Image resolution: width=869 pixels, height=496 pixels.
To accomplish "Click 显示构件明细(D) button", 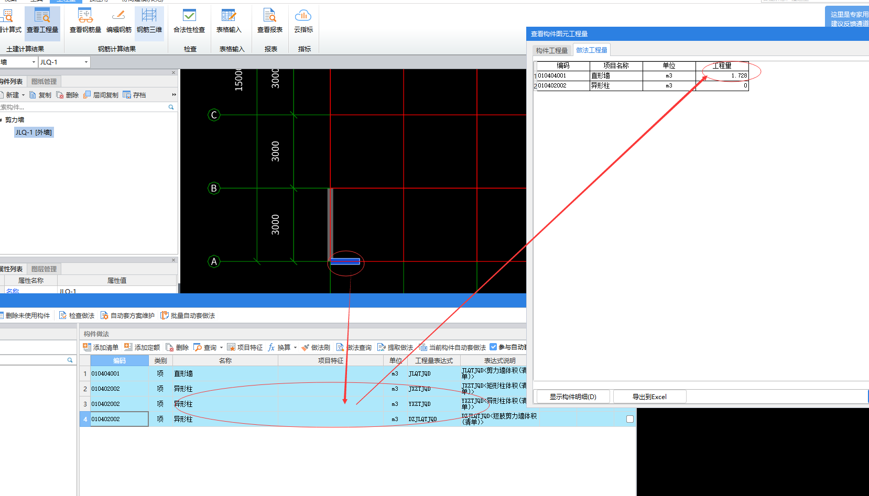I will pyautogui.click(x=573, y=396).
